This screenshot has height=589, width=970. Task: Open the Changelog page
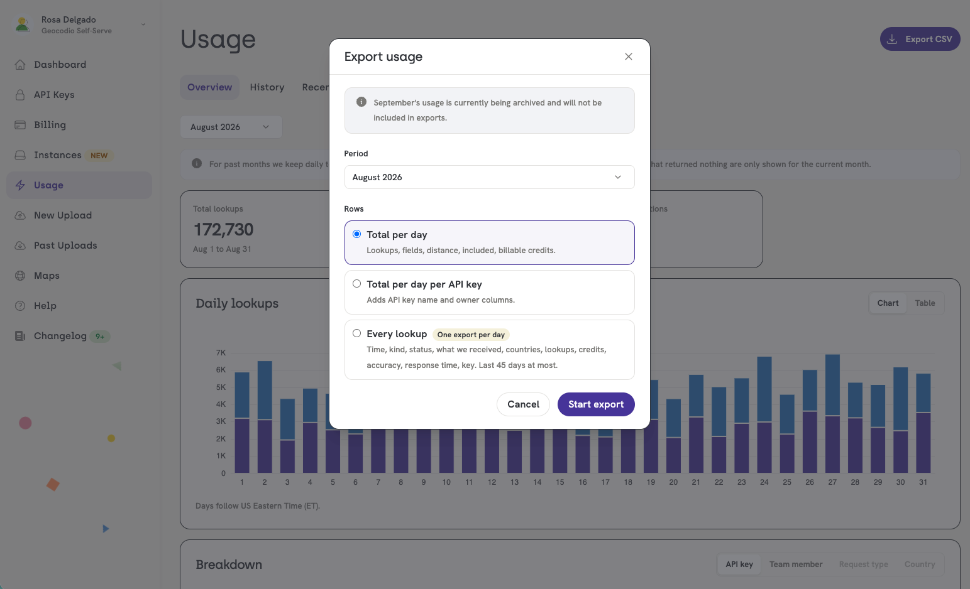click(79, 336)
